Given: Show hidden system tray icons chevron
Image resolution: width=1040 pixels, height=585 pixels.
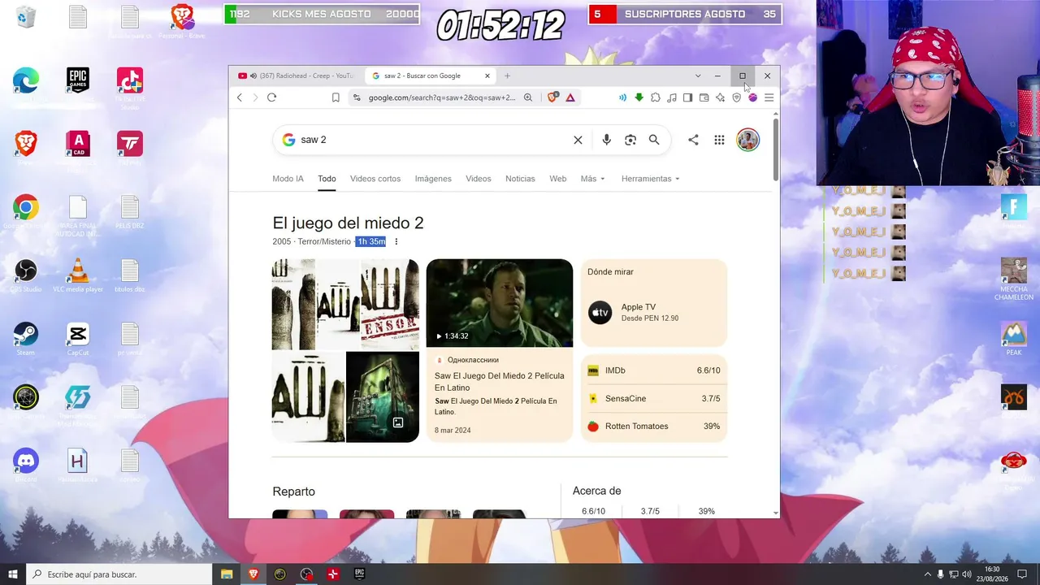Looking at the screenshot, I should 928,574.
